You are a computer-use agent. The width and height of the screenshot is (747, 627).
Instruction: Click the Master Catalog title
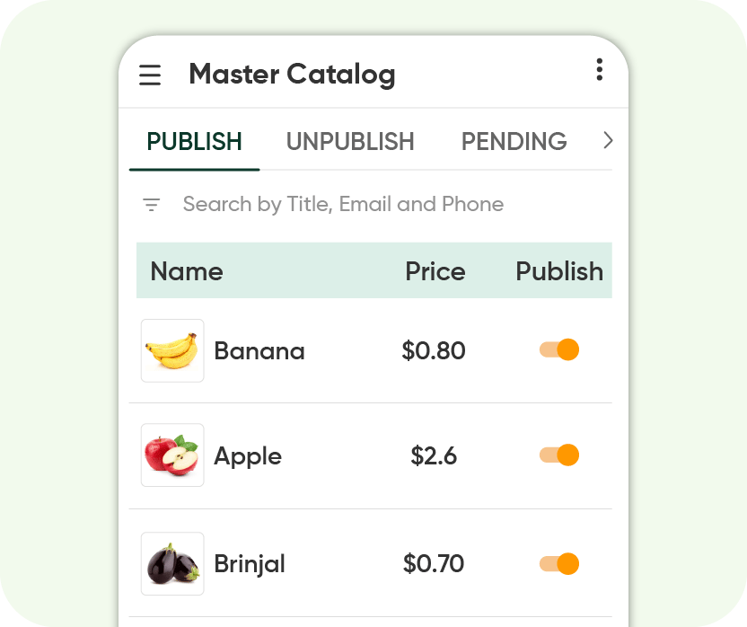292,75
